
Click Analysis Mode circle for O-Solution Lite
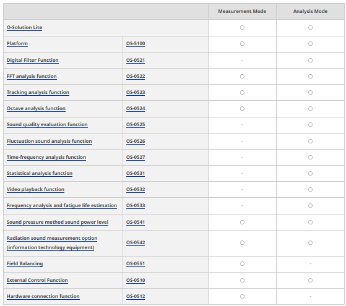pyautogui.click(x=311, y=28)
